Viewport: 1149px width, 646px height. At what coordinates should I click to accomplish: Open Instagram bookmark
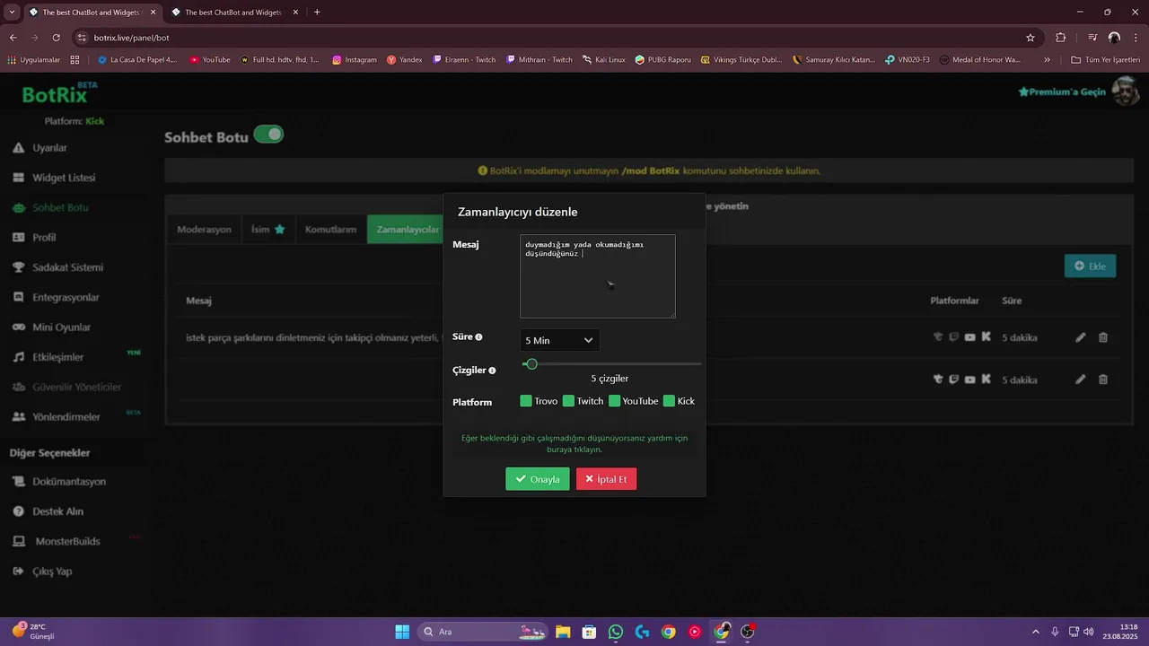coord(355,60)
